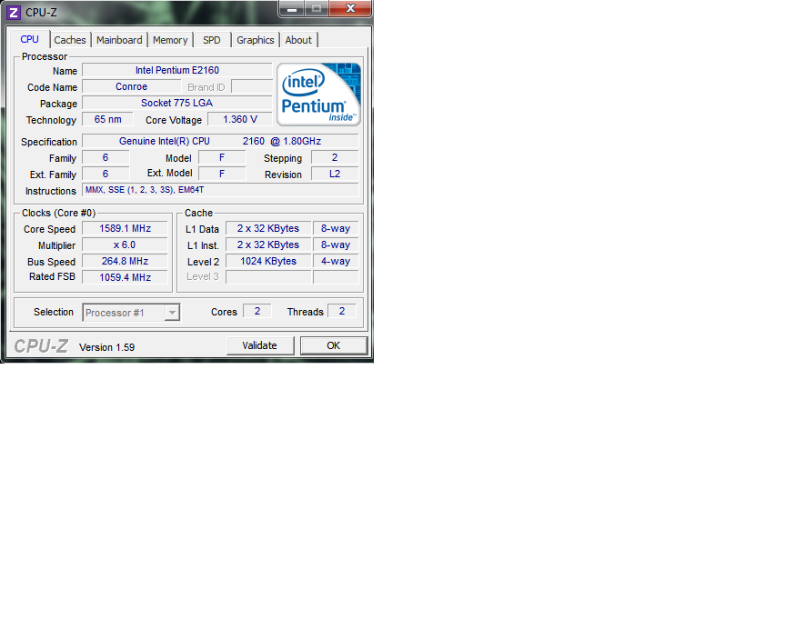Click the Core Voltage value 1.360 V

[x=240, y=120]
